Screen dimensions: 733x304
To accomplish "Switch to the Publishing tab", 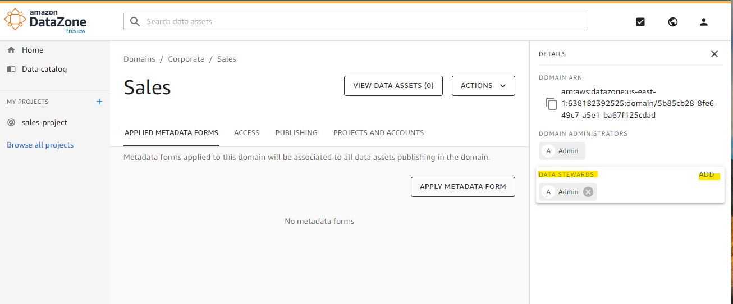I will point(296,133).
